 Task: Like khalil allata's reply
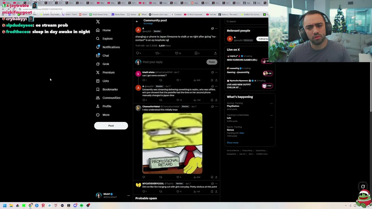tap(178, 80)
